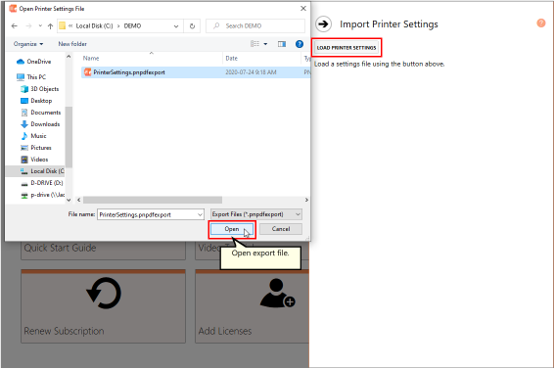Select D-DRIVE (D:) in the tree
This screenshot has height=369, width=554.
(42, 183)
